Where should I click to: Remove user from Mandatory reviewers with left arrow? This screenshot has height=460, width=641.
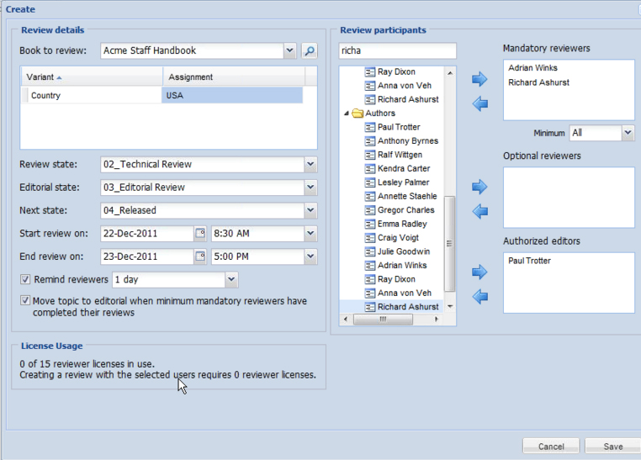click(479, 103)
